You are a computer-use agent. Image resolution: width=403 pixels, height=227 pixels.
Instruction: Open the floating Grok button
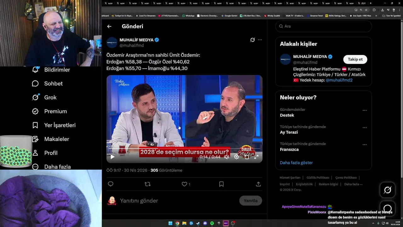[x=388, y=190]
